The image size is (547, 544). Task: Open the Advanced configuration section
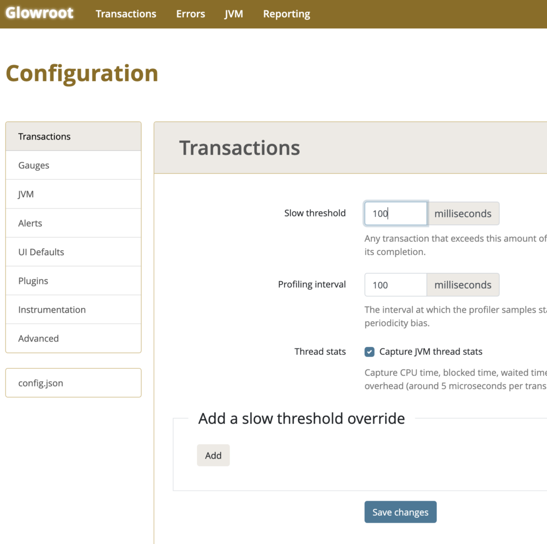click(73, 338)
